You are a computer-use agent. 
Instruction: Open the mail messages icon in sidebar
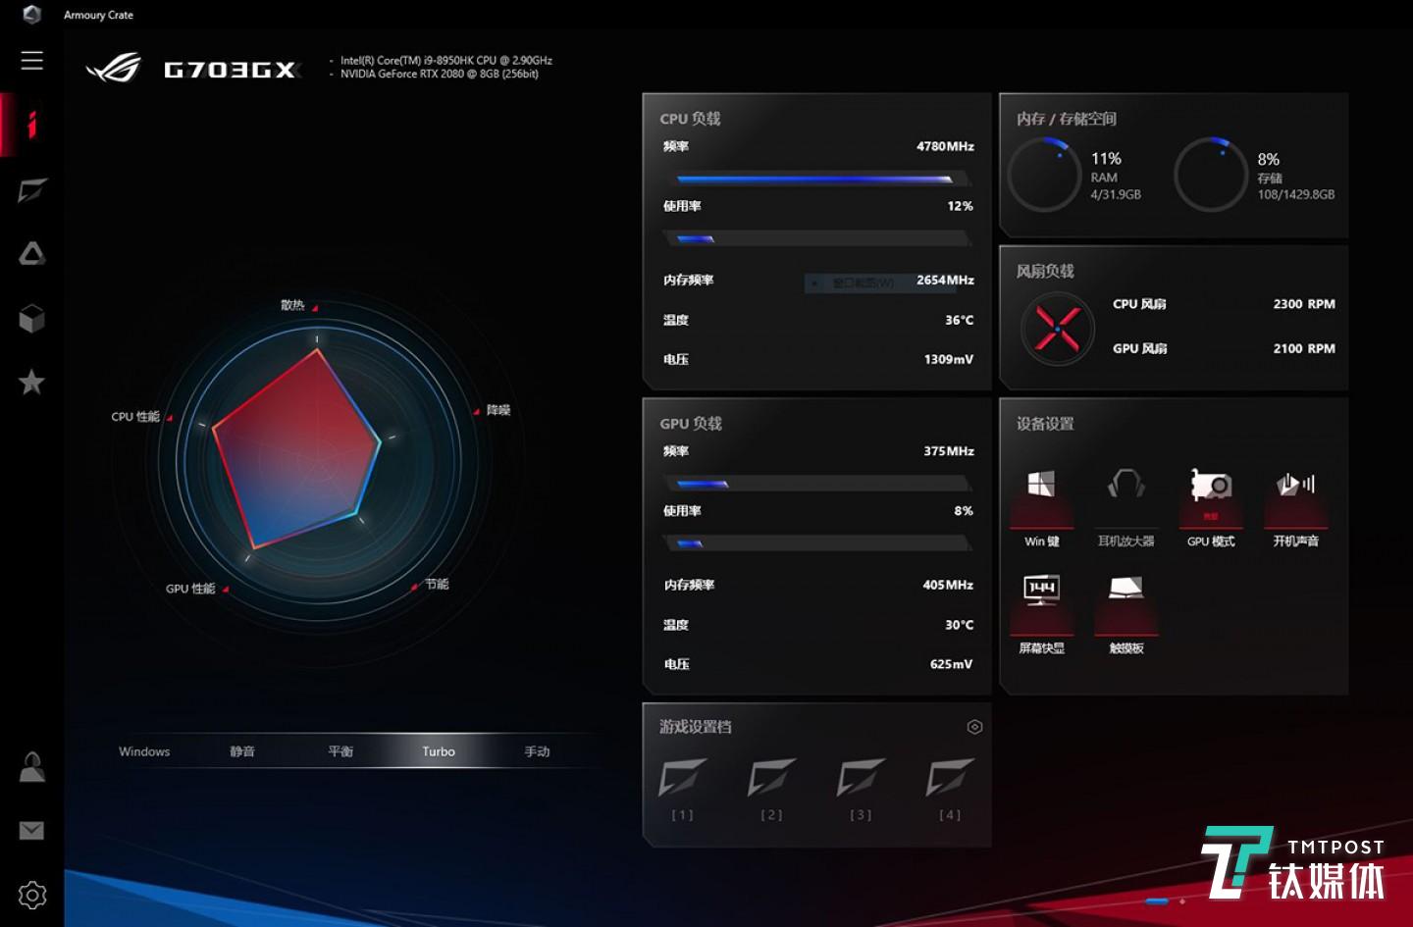[32, 831]
